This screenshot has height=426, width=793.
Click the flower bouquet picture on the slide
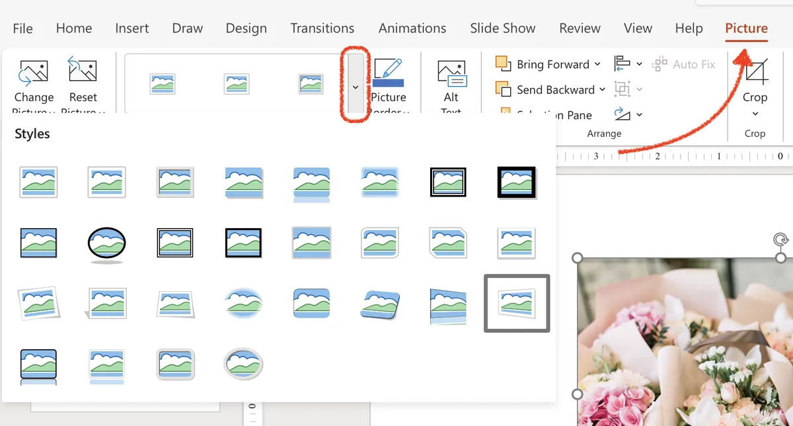click(685, 341)
